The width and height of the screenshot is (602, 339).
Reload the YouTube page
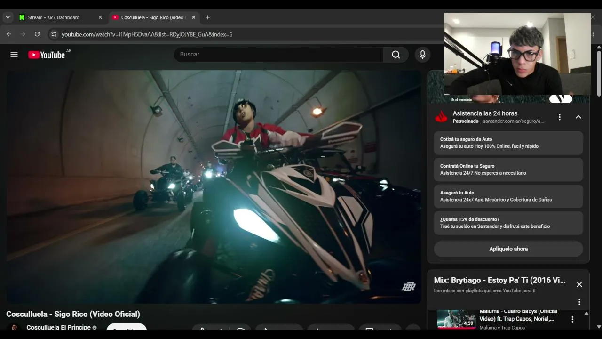click(37, 34)
